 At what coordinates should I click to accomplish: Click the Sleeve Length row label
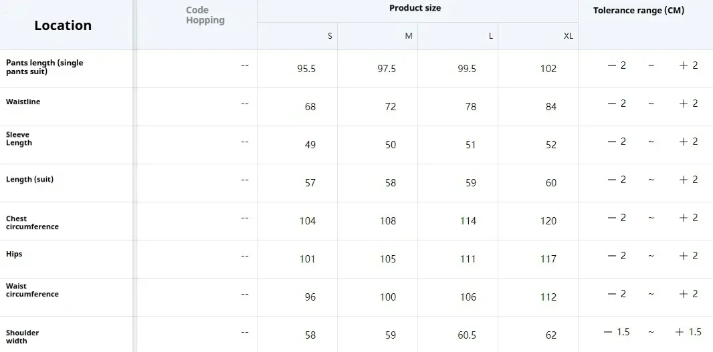[x=19, y=139]
